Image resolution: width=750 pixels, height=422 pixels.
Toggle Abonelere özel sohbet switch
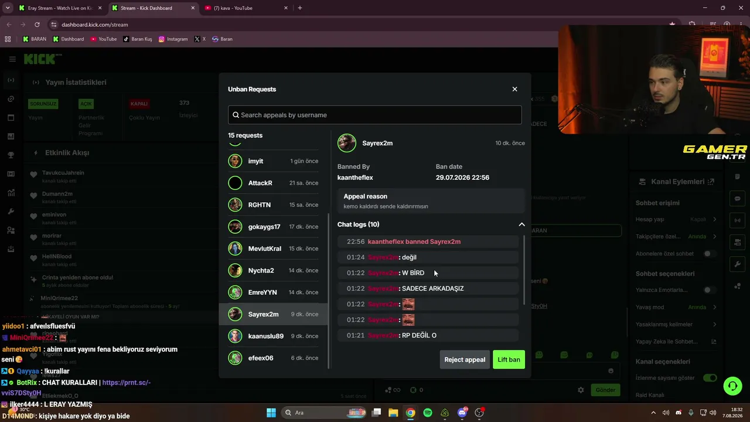click(x=710, y=254)
